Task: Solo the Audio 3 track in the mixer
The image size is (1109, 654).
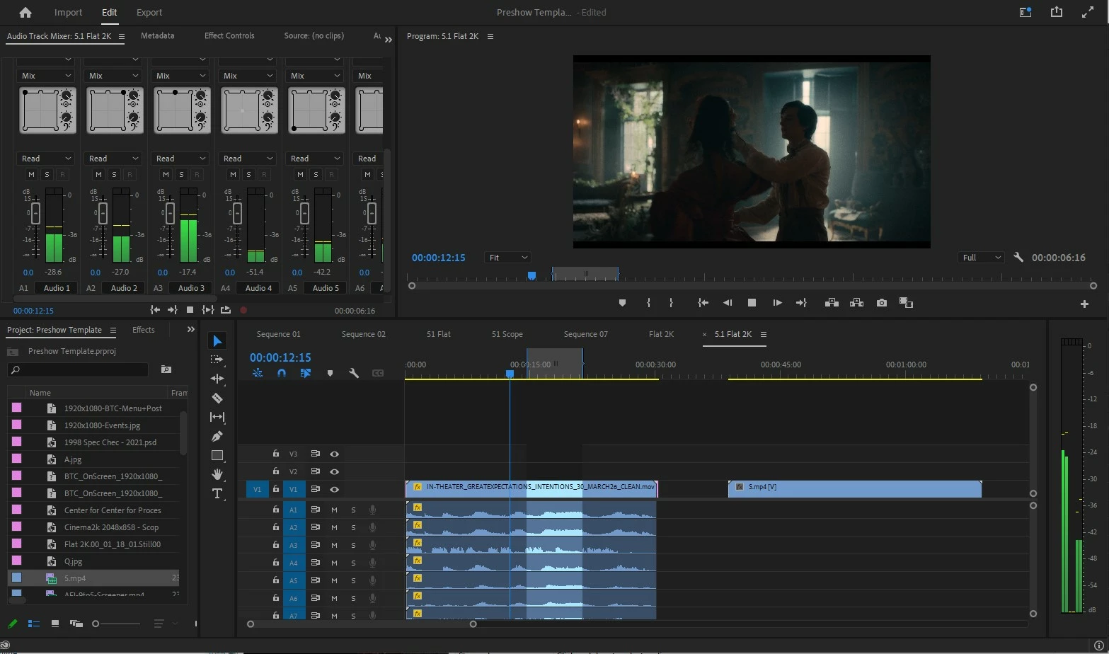Action: (x=181, y=174)
